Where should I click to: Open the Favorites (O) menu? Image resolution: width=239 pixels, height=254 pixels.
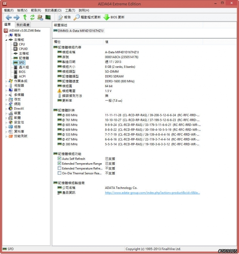pos(53,10)
